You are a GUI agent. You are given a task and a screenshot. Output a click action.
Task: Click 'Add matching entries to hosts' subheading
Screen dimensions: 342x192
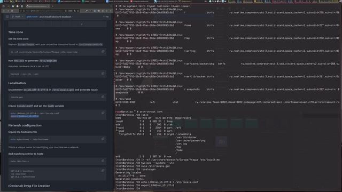[26, 154]
